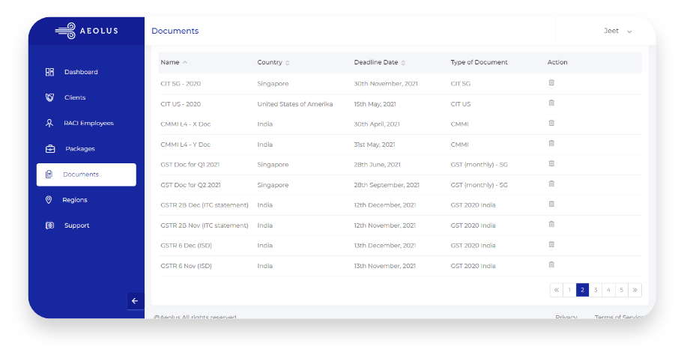The width and height of the screenshot is (684, 358).
Task: Click the 28th September, 2021 date cell
Action: click(387, 185)
